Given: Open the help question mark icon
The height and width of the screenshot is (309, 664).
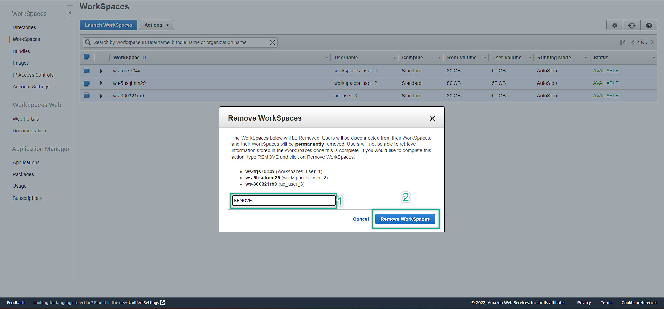Looking at the screenshot, I should [x=649, y=25].
